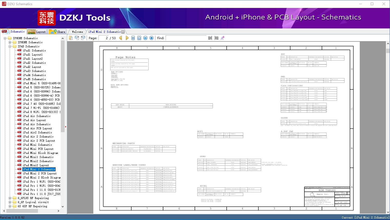This screenshot has width=390, height=220.
Task: Open iPad Mini1 Schematic in the tree
Action: (38, 157)
